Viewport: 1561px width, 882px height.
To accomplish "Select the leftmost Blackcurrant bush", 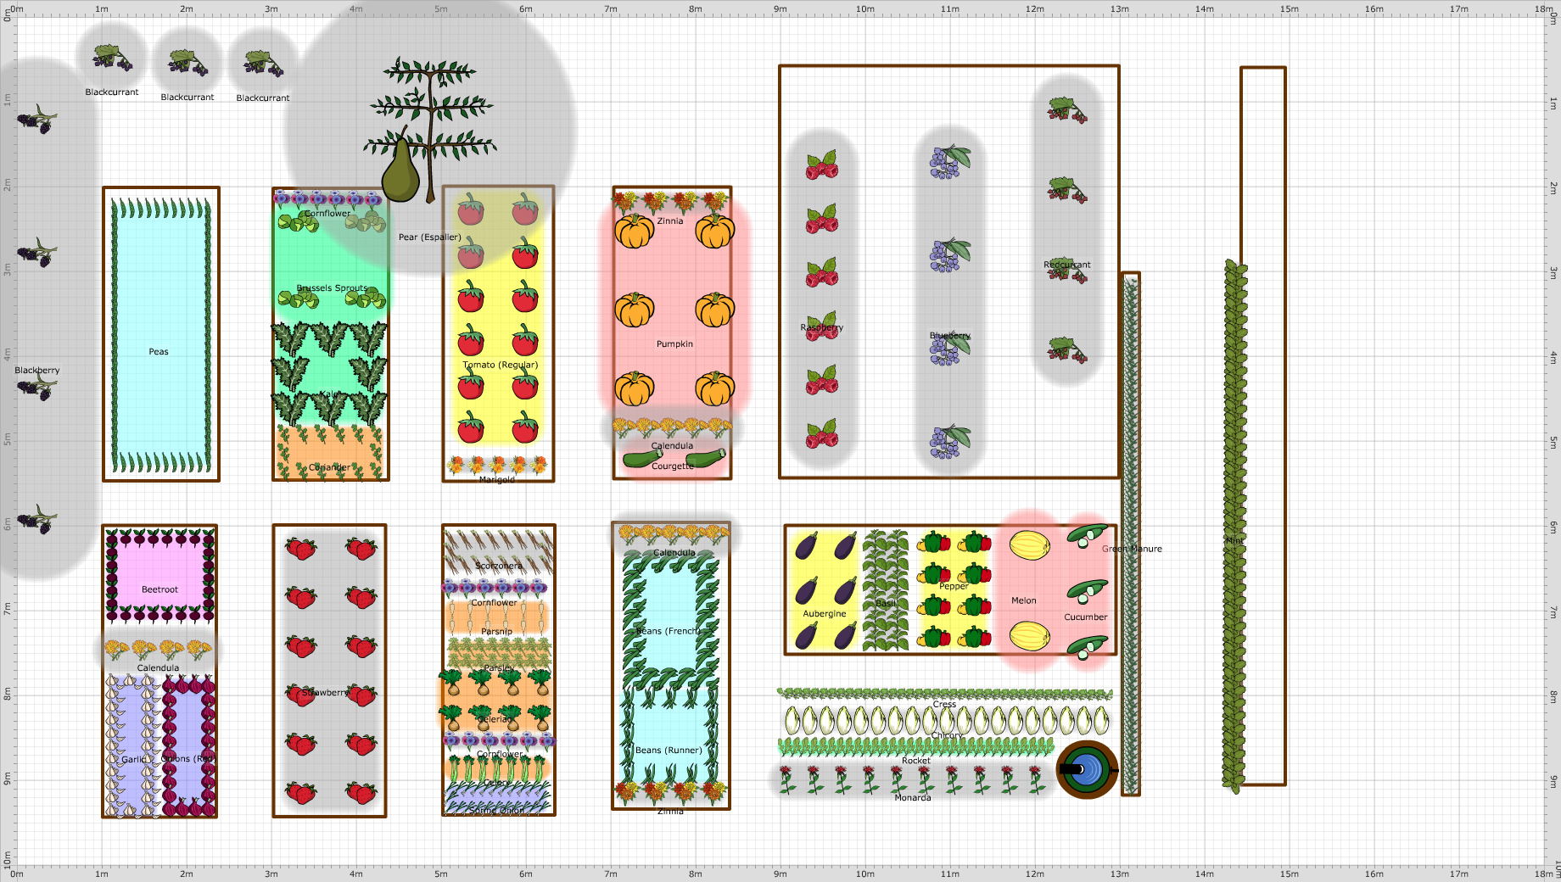I will pos(112,57).
